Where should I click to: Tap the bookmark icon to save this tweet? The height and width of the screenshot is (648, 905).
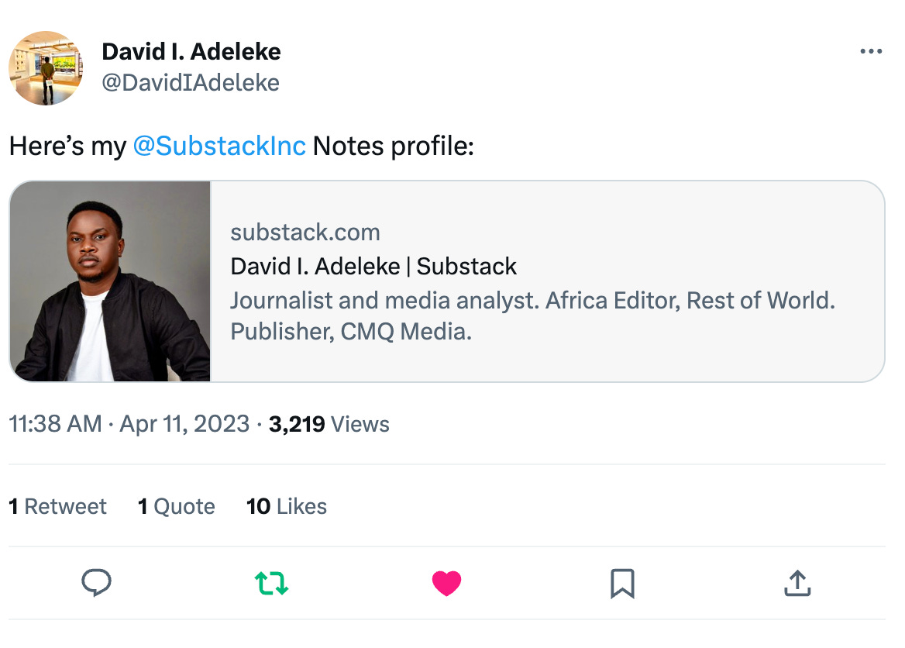pos(622,583)
